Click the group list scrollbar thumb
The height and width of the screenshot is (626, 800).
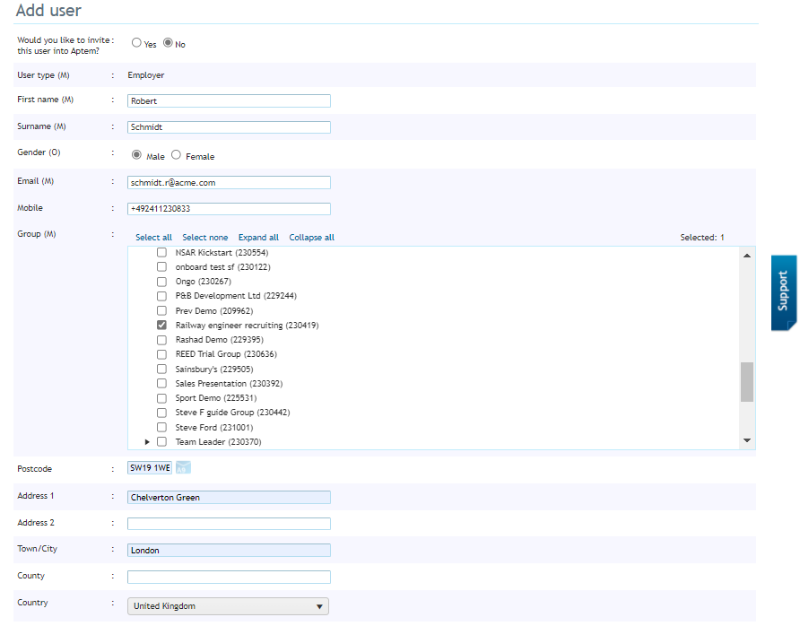746,381
